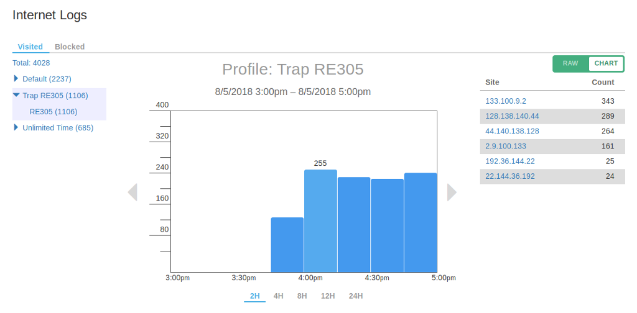Image resolution: width=637 pixels, height=313 pixels.
Task: Click the highlighted bar labeled 255
Action: click(320, 220)
